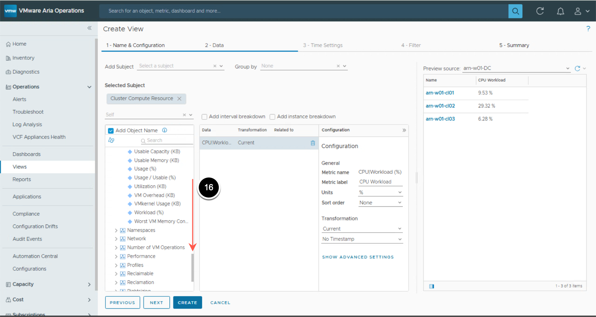
Task: Click the CREATE button
Action: [187, 303]
